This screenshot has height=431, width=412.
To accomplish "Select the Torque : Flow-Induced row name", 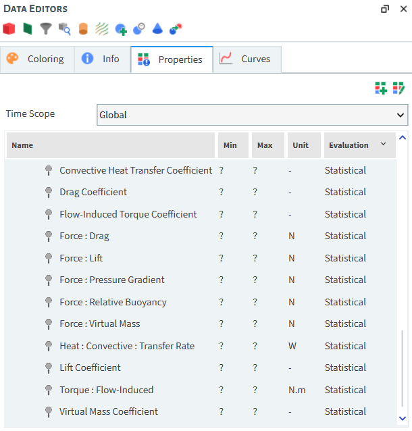I will (x=106, y=390).
